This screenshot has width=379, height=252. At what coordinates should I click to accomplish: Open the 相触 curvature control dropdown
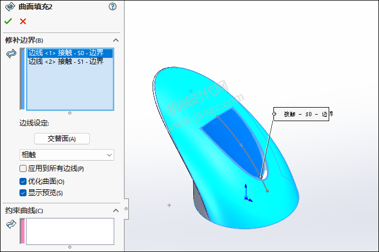67,155
